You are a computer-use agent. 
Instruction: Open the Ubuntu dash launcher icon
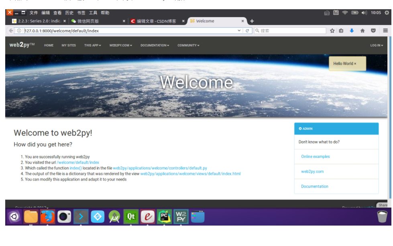click(x=14, y=216)
